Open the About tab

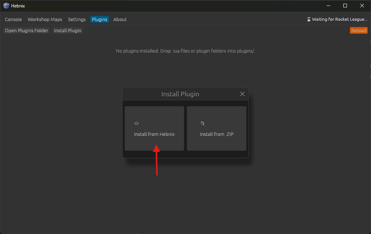[120, 19]
